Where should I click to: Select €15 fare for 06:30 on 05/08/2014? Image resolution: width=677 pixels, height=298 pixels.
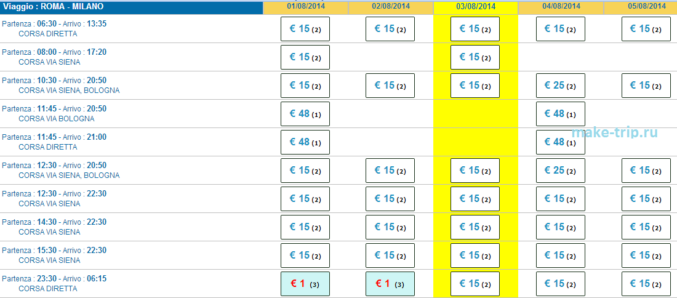coord(646,29)
